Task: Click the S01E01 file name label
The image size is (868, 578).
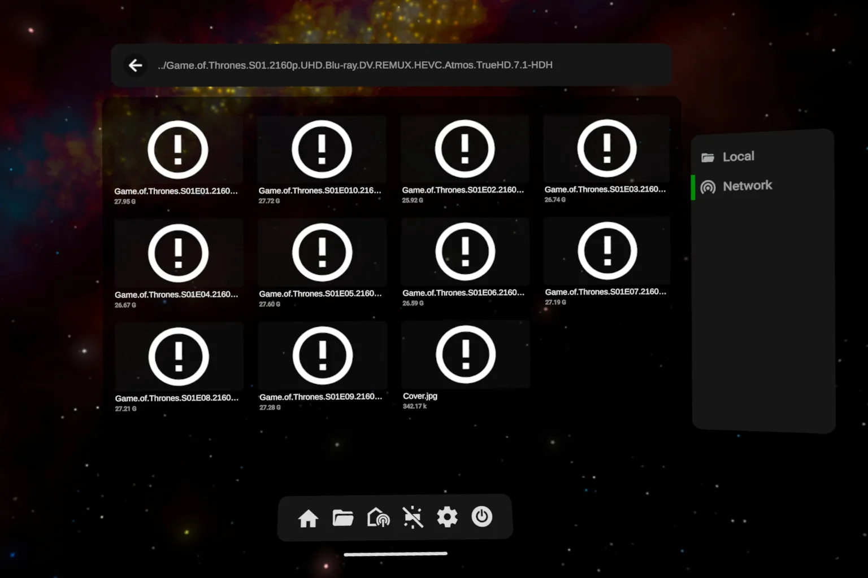Action: coord(176,191)
